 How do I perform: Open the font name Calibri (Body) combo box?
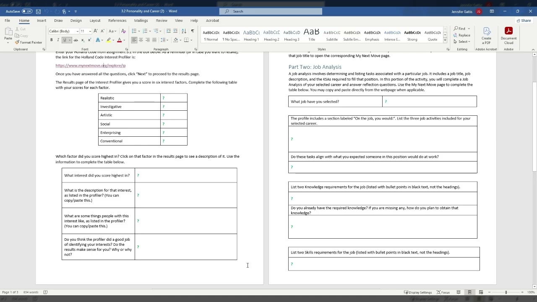(64, 31)
